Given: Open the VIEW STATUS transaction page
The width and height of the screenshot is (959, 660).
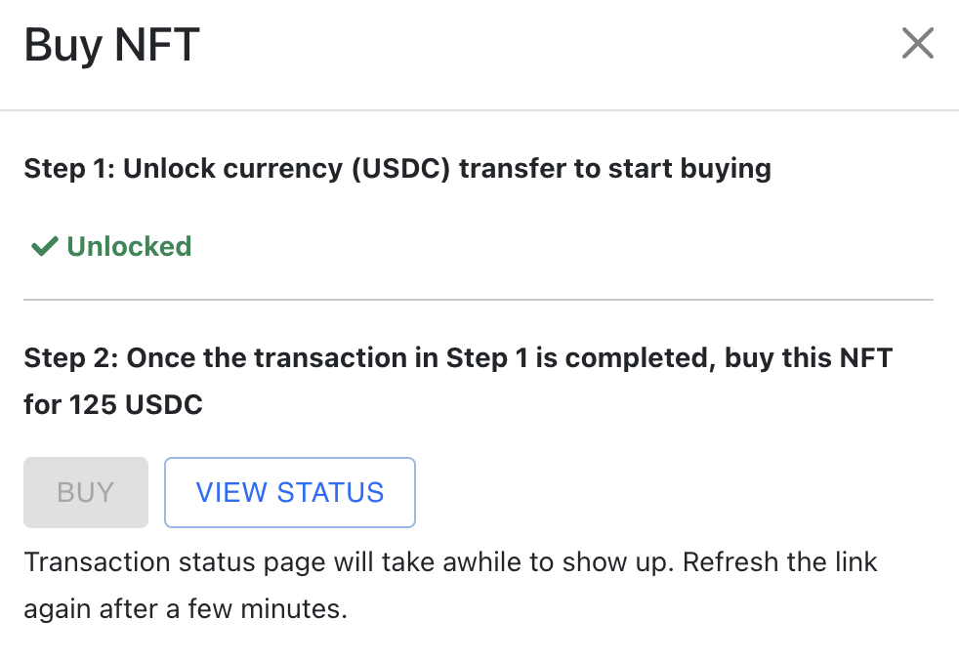Looking at the screenshot, I should coord(289,492).
